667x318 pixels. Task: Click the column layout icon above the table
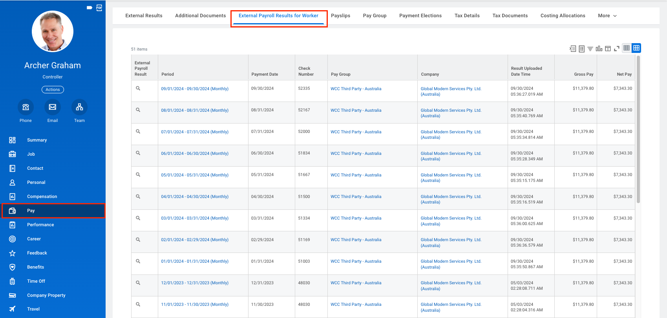pyautogui.click(x=608, y=49)
